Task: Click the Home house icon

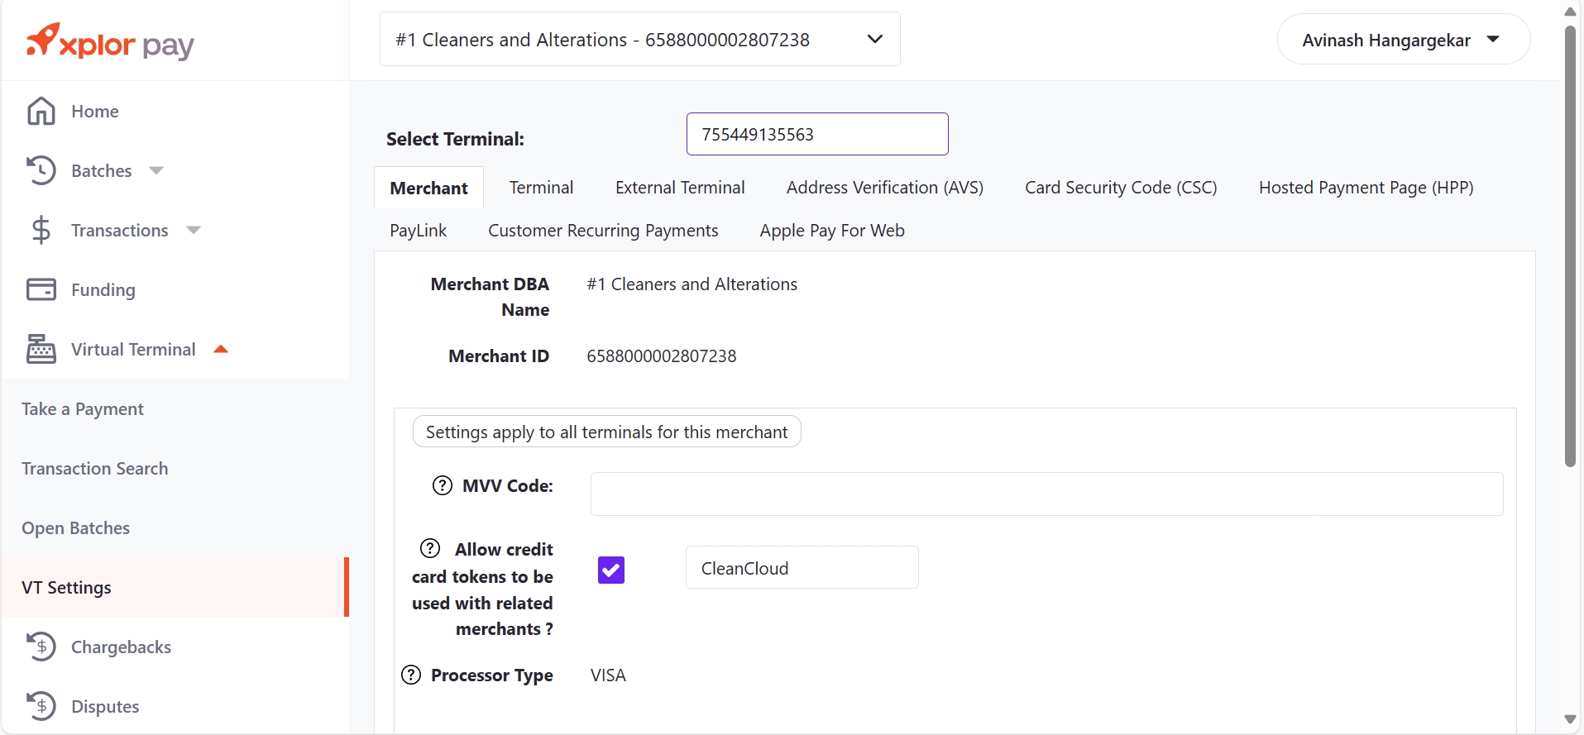Action: [41, 111]
